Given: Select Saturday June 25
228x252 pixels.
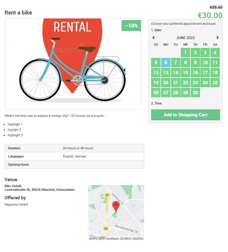Looking at the screenshot, I should tap(215, 83).
